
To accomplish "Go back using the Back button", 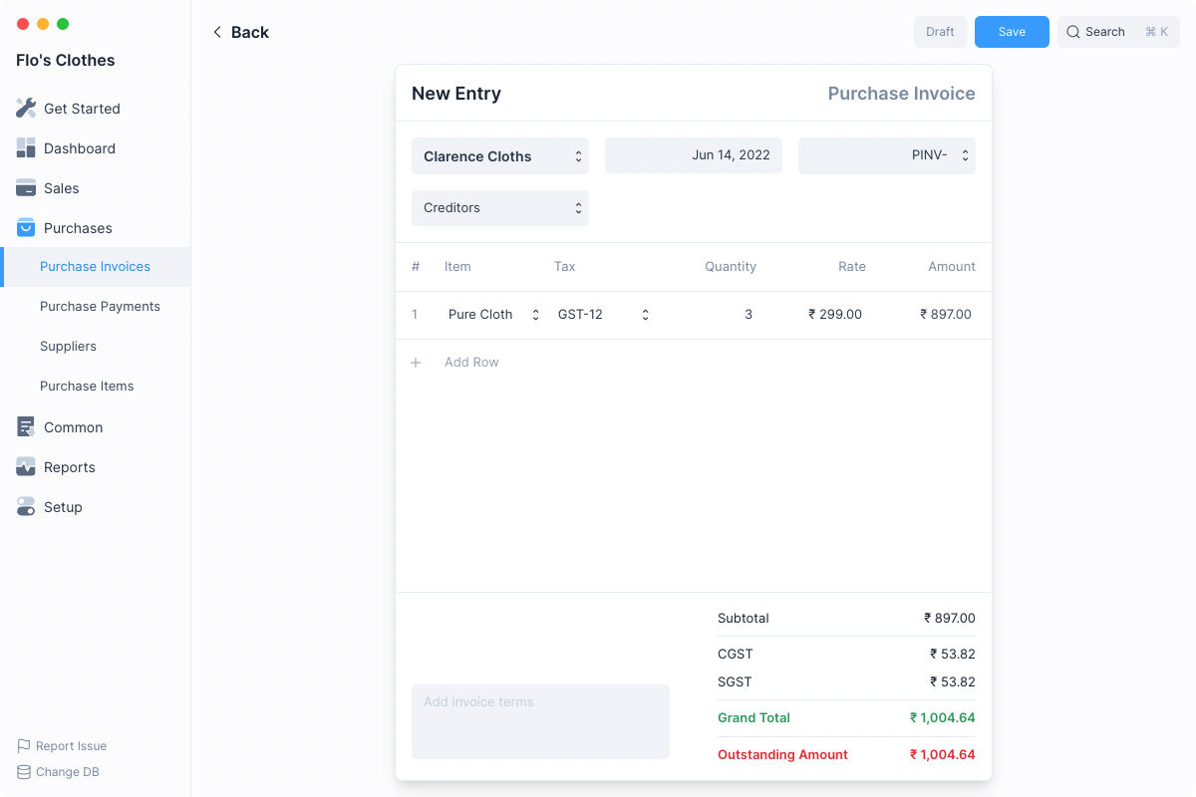I will [240, 32].
